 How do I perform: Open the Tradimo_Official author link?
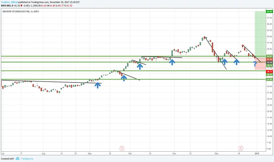(x=9, y=2)
